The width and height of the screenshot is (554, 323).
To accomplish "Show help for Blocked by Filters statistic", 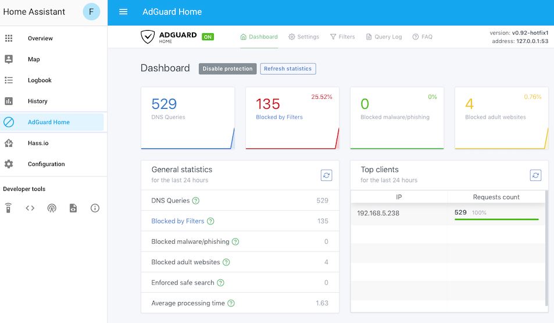I will [210, 221].
